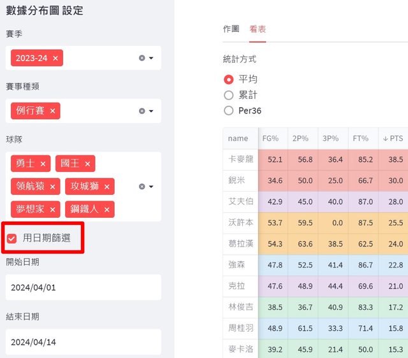Open the 看表 tab
This screenshot has width=408, height=358.
[x=258, y=29]
